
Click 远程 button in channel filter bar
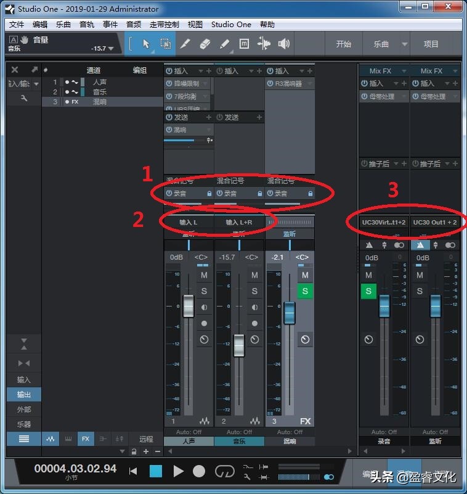146,439
